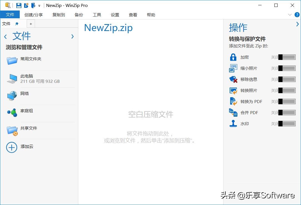Click the 合并 PDF label
Image resolution: width=301 pixels, height=205 pixels.
pyautogui.click(x=249, y=113)
